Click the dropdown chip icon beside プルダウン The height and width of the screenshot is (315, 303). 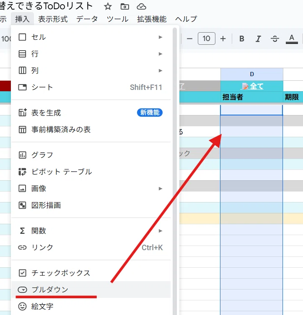(x=22, y=289)
